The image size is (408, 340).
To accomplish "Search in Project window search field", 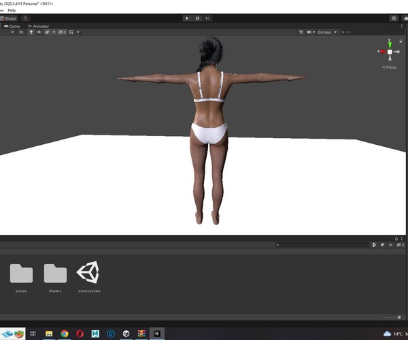I will [322, 245].
